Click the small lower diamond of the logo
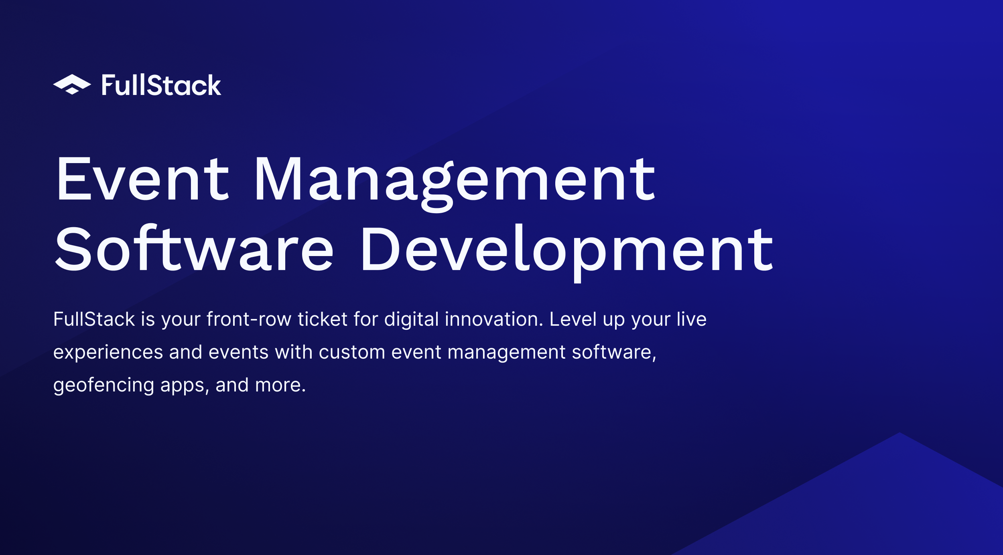 pyautogui.click(x=72, y=91)
